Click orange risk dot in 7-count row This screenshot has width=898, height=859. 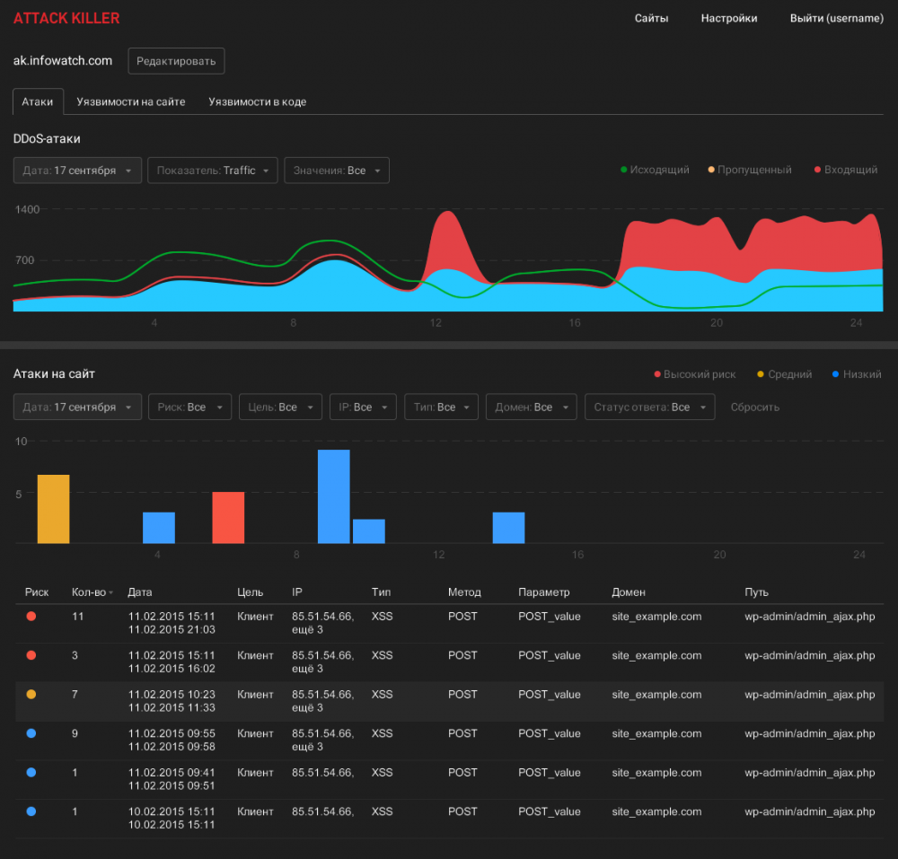[x=31, y=695]
